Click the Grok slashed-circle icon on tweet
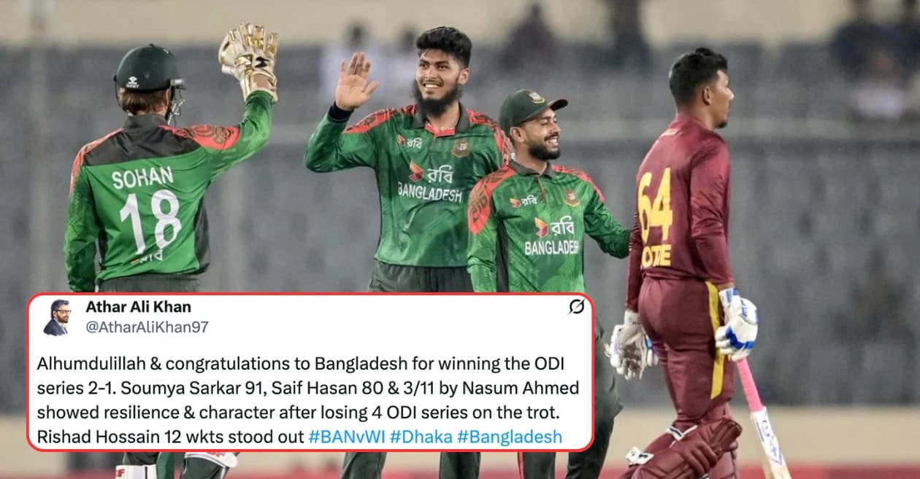The image size is (920, 479). [576, 307]
